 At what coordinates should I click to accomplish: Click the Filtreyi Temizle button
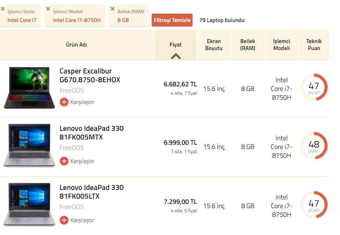[172, 20]
